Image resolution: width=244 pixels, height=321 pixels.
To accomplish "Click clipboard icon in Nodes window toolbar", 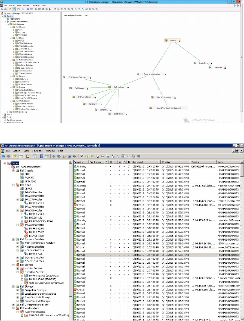I will [x=27, y=157].
